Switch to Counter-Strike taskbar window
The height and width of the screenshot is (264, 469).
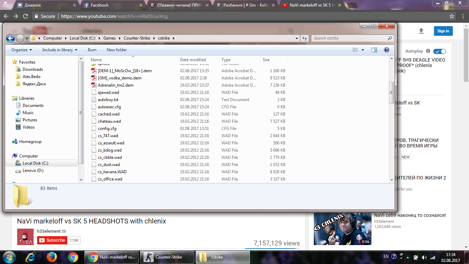pos(168,257)
